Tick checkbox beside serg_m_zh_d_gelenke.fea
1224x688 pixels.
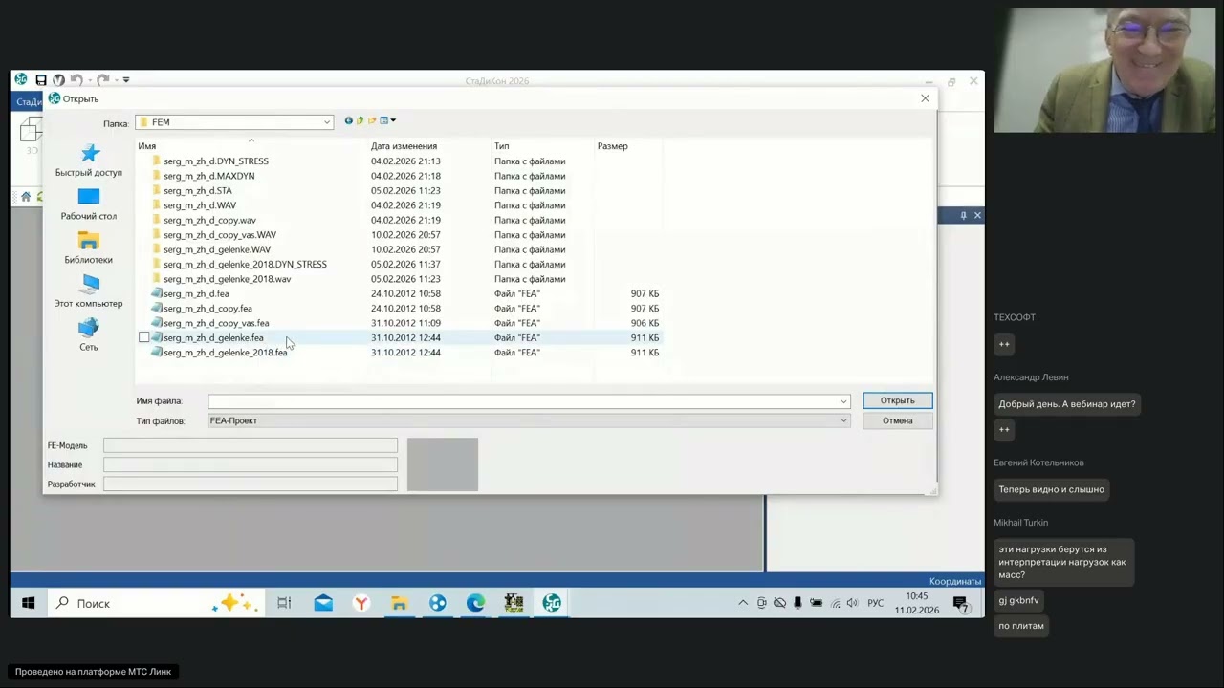click(x=144, y=338)
